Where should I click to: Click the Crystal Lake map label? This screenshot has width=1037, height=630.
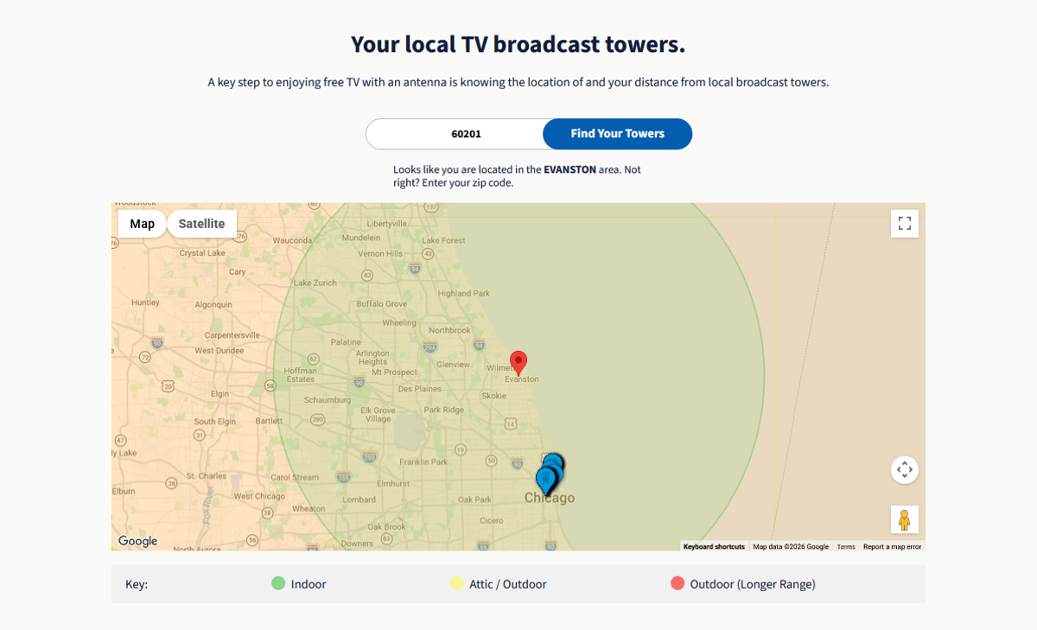(x=202, y=253)
